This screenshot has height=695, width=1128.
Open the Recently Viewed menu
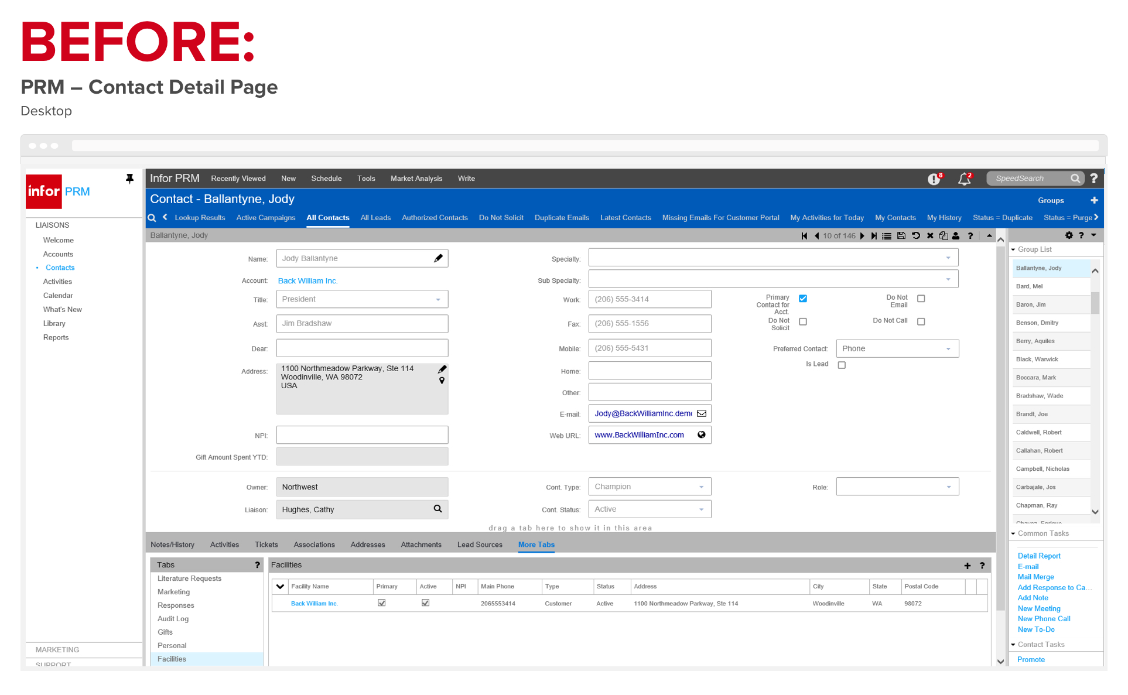(x=238, y=179)
